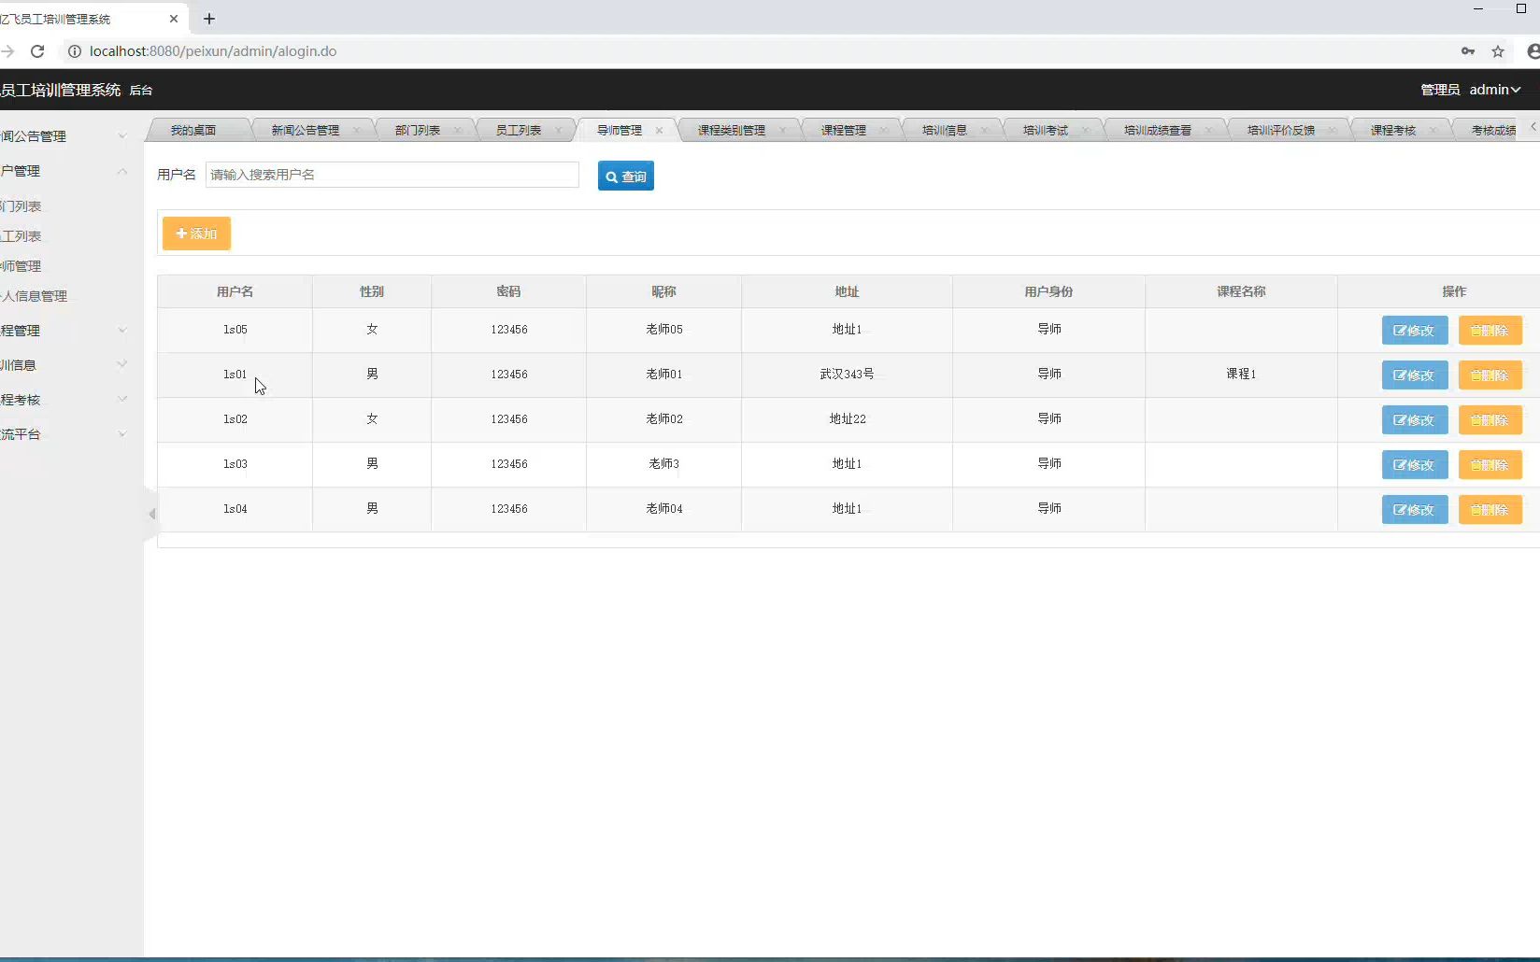The width and height of the screenshot is (1540, 962).
Task: Click the 用户身份 column header
Action: pos(1048,291)
